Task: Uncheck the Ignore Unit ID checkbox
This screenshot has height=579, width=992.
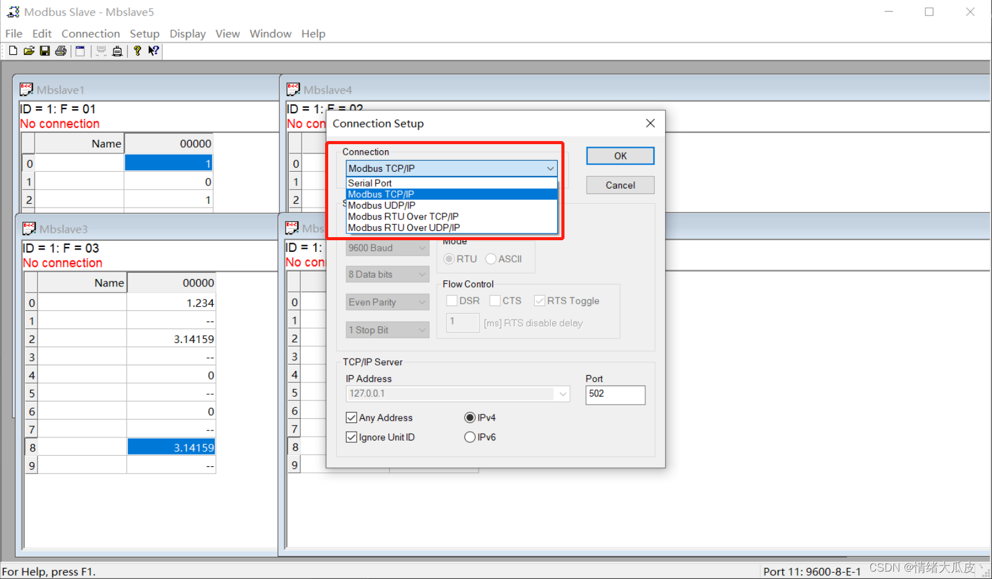Action: pos(352,437)
